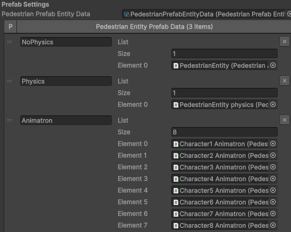Click the Animatron list Size field

tap(224, 132)
